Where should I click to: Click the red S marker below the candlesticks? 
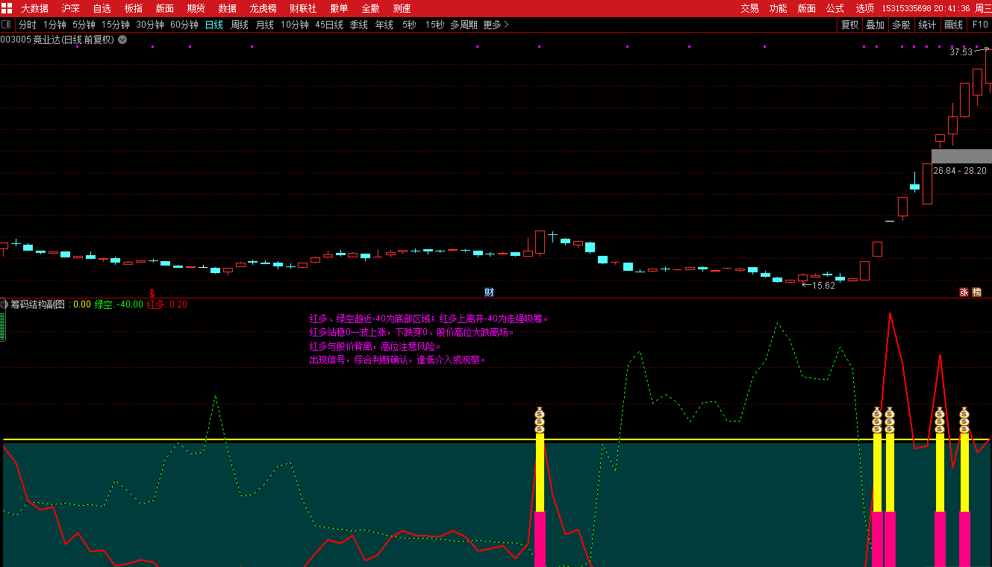[152, 292]
